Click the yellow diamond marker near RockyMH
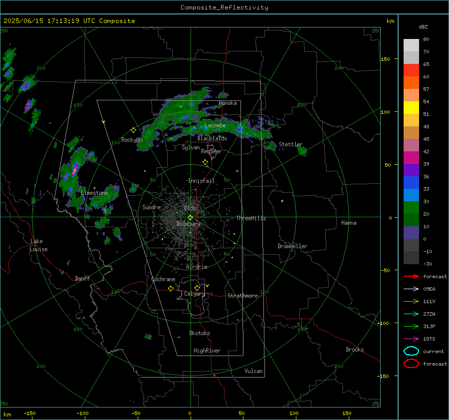This screenshot has height=420, width=449. click(133, 130)
